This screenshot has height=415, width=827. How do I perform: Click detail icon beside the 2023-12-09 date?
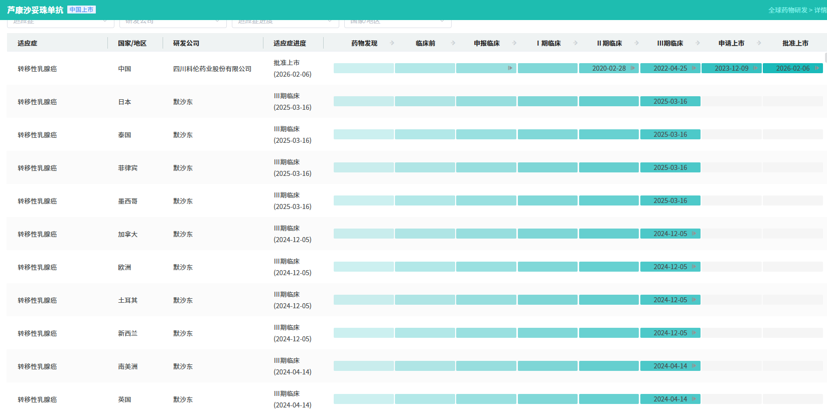pos(755,68)
